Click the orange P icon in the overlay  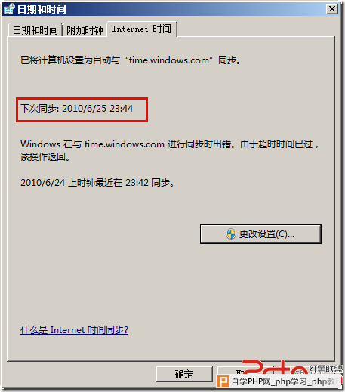click(x=223, y=381)
